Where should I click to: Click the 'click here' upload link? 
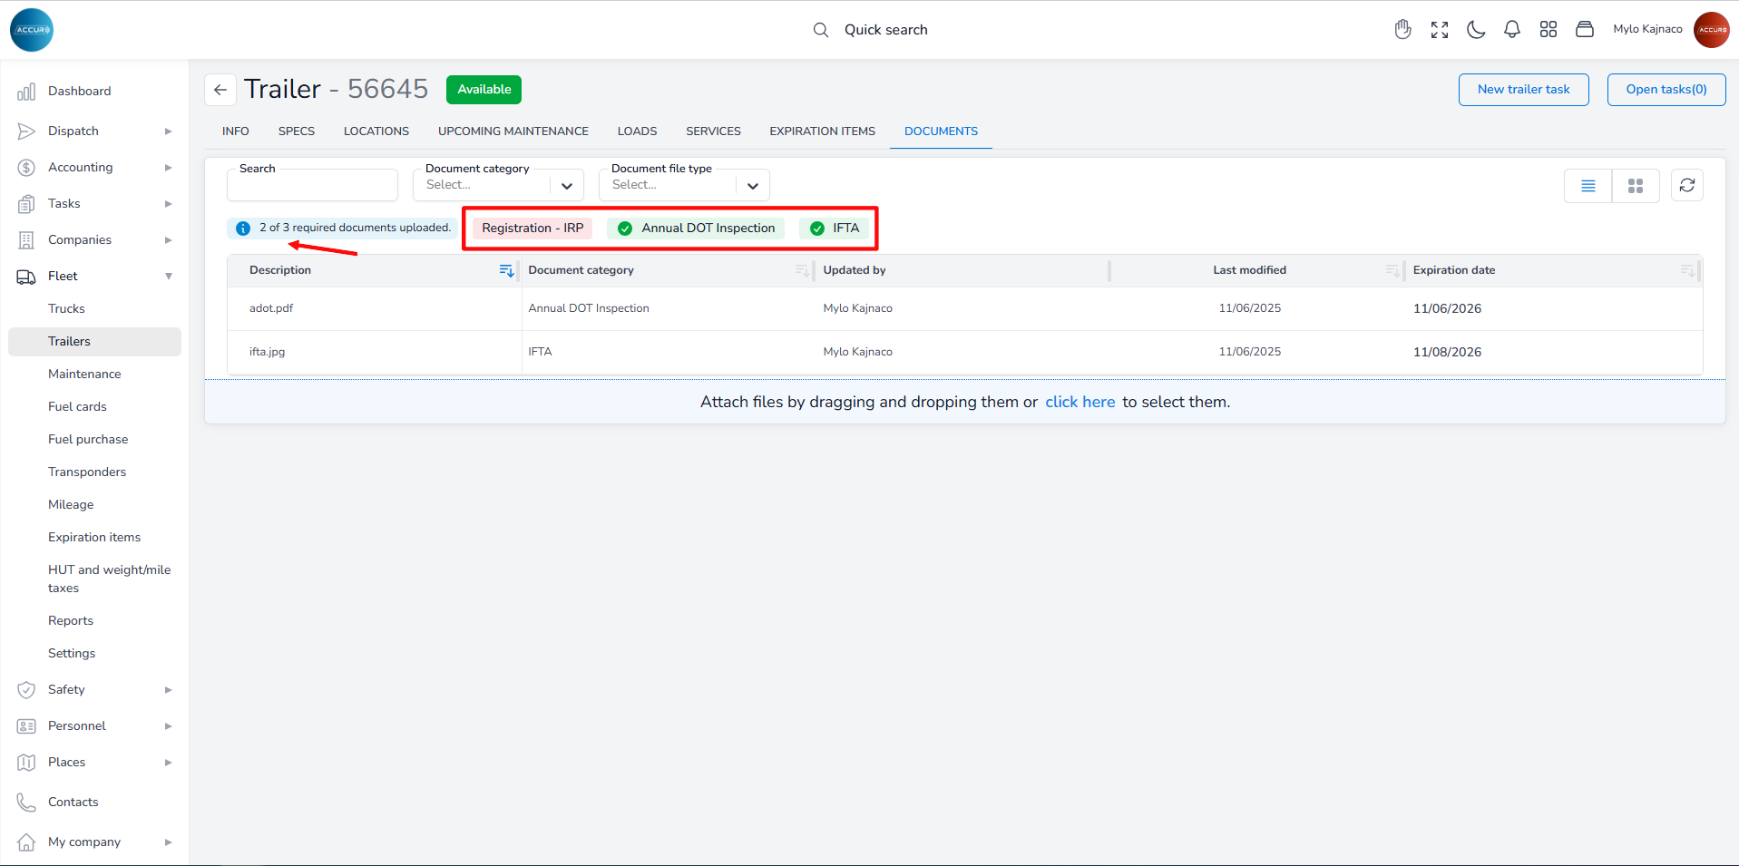[x=1080, y=402]
